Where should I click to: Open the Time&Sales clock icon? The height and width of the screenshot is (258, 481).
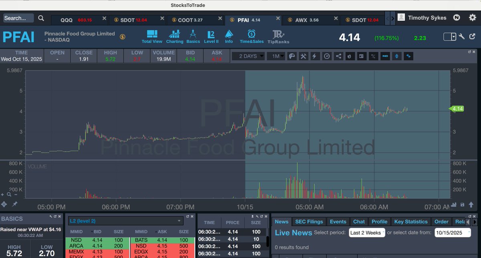(x=252, y=36)
